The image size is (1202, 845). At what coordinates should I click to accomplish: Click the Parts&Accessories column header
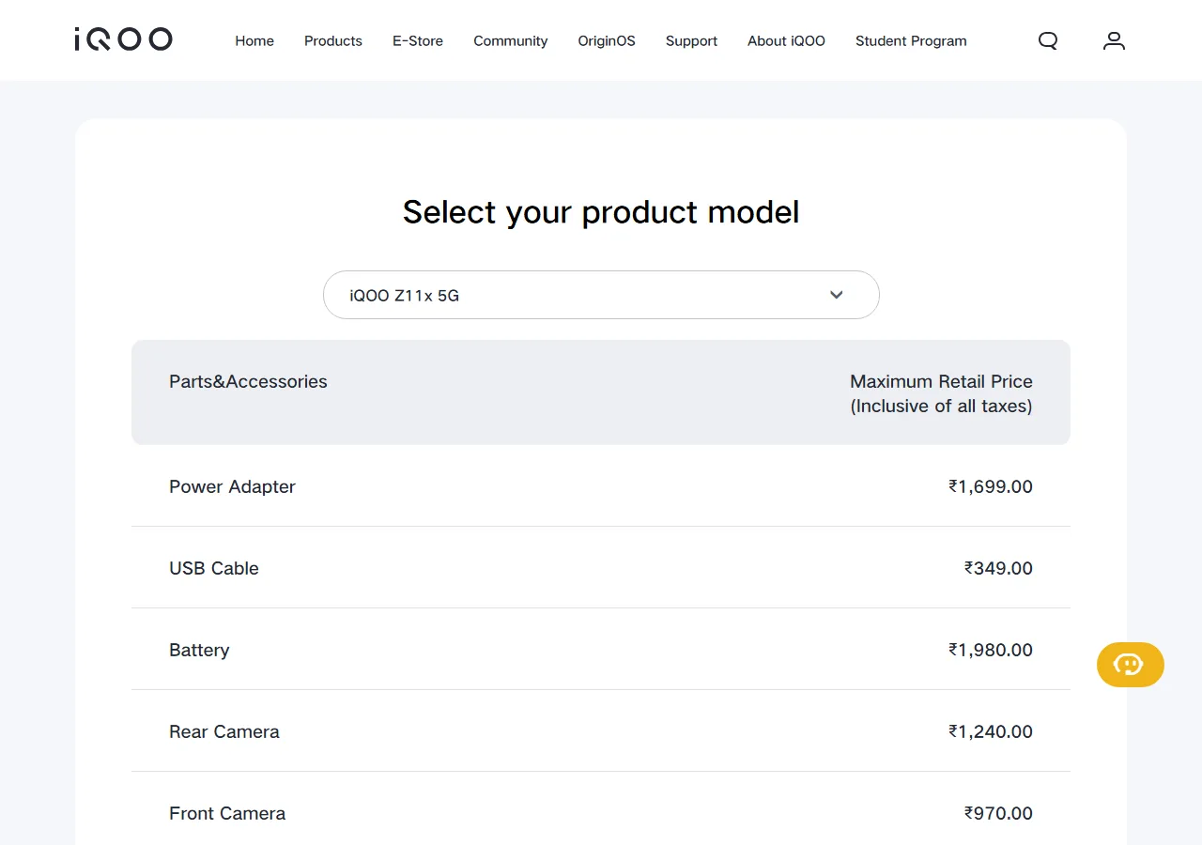pos(248,381)
